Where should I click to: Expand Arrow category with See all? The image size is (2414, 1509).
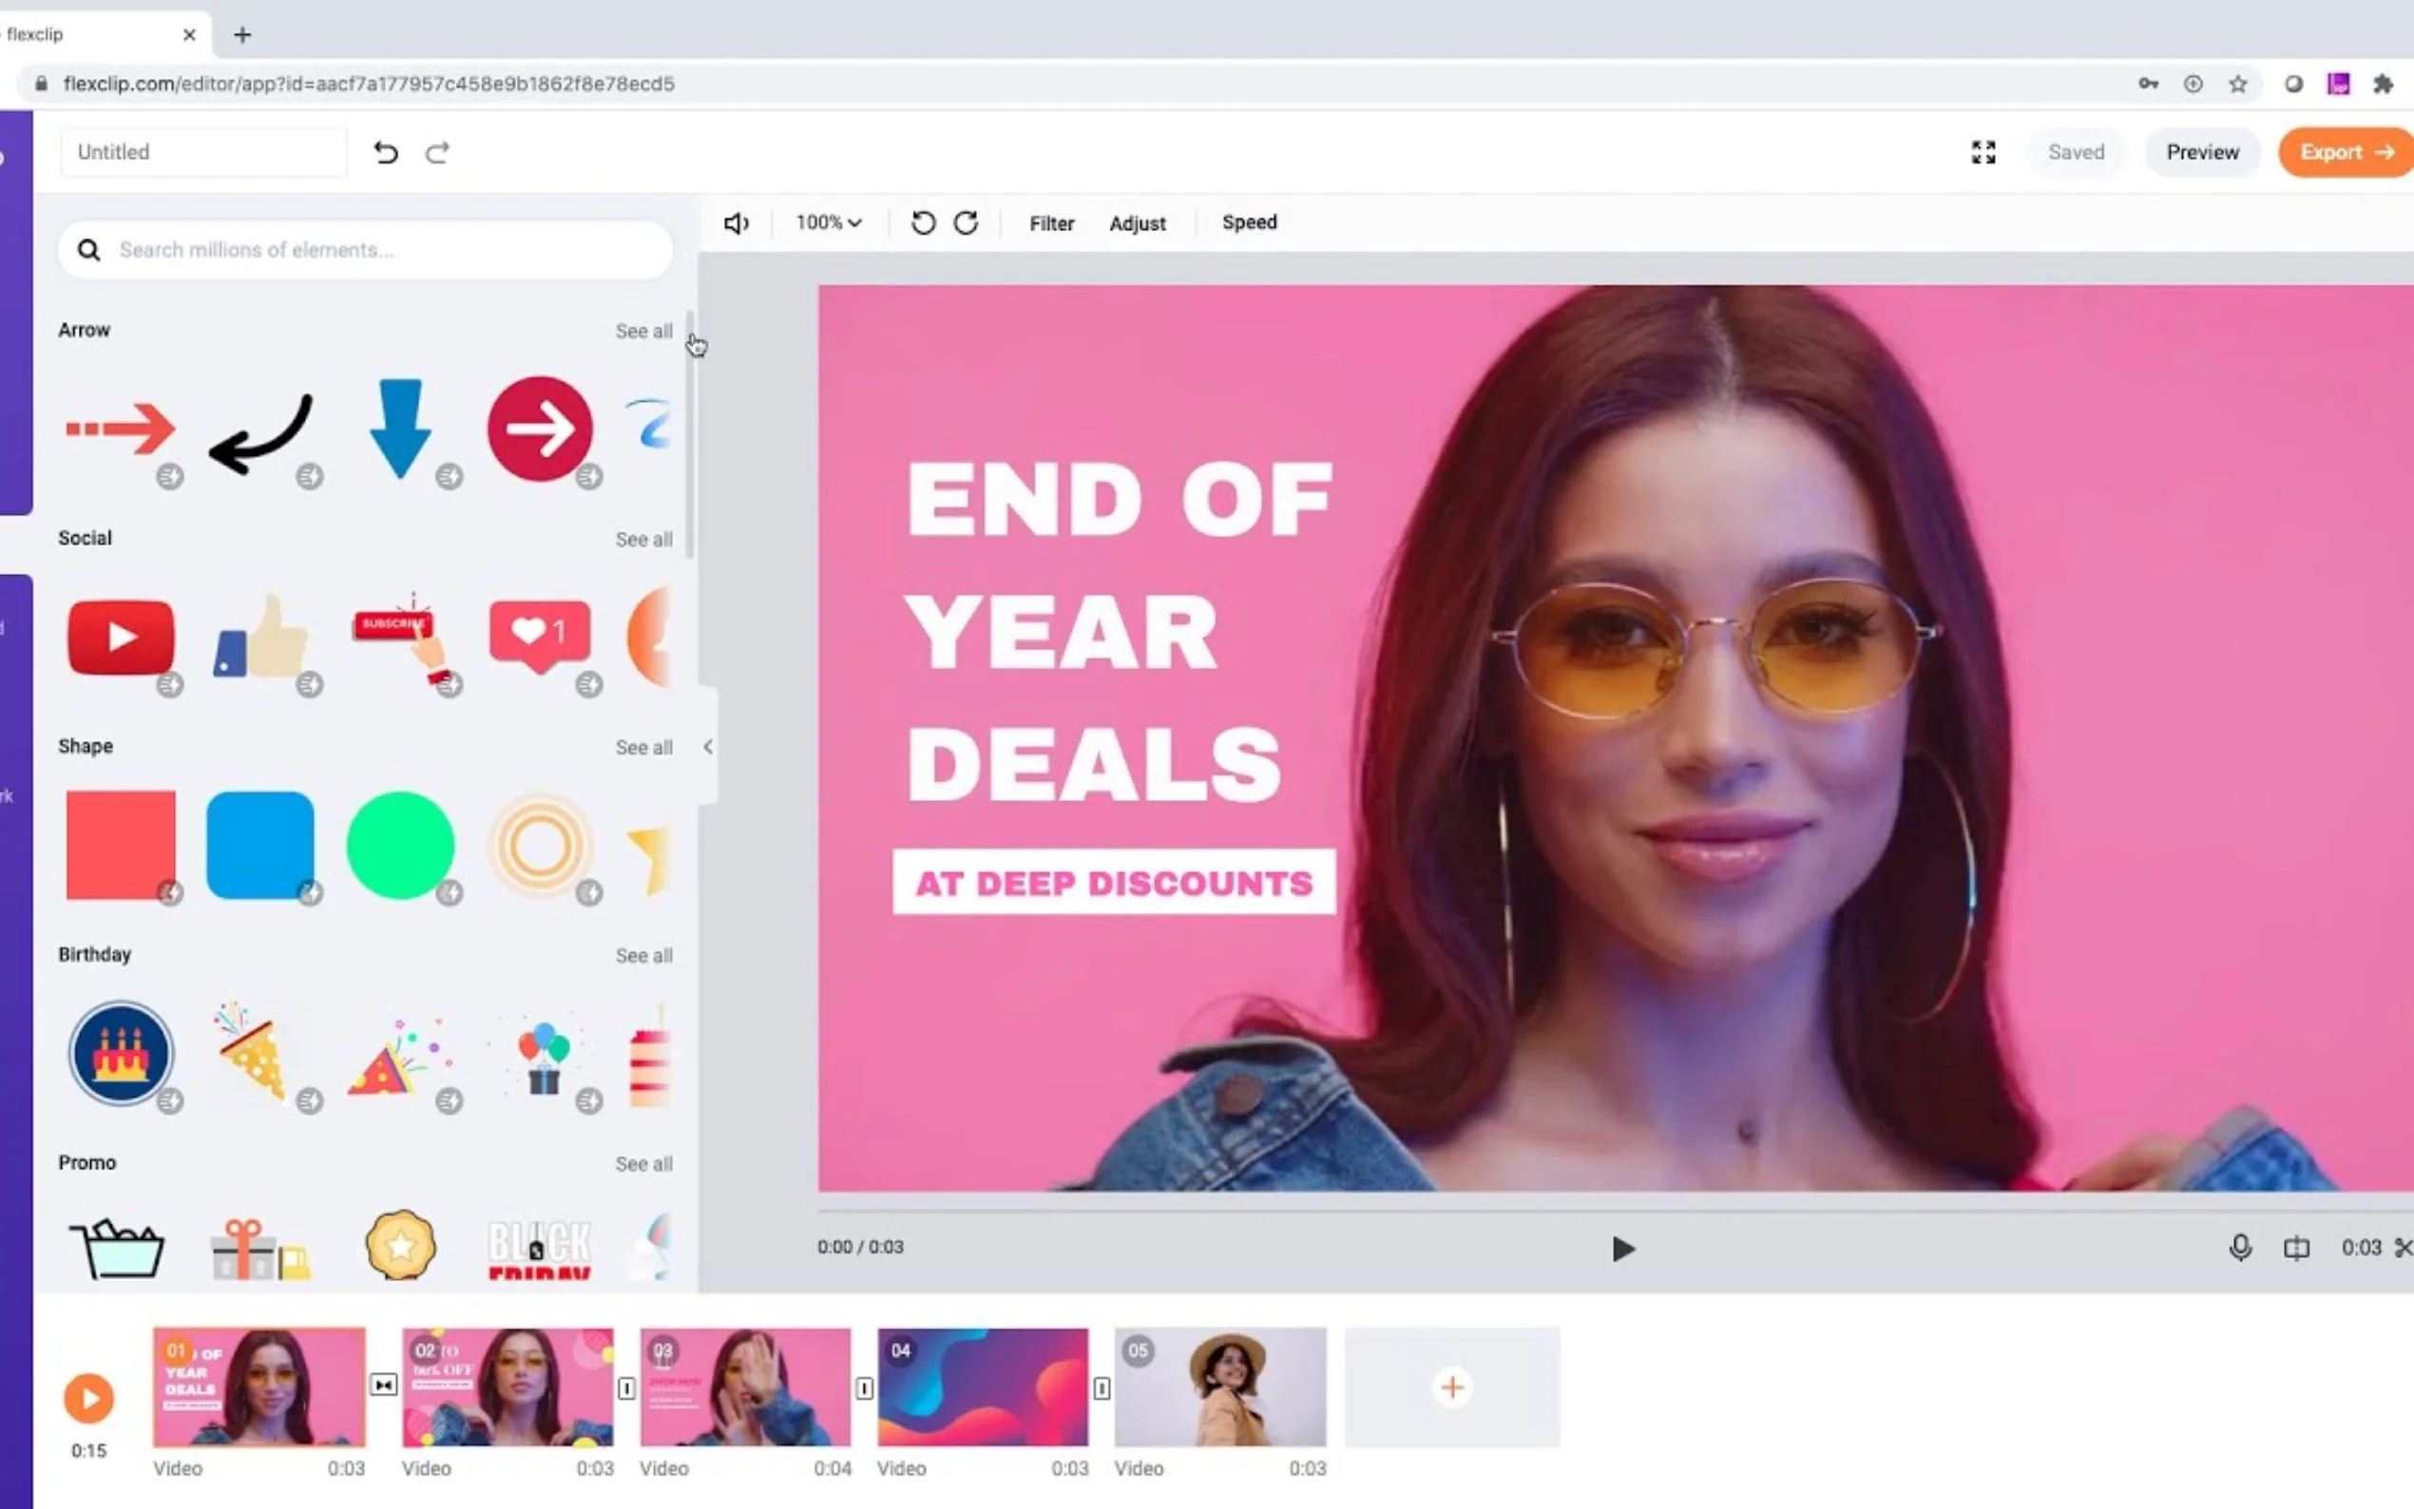pyautogui.click(x=643, y=332)
